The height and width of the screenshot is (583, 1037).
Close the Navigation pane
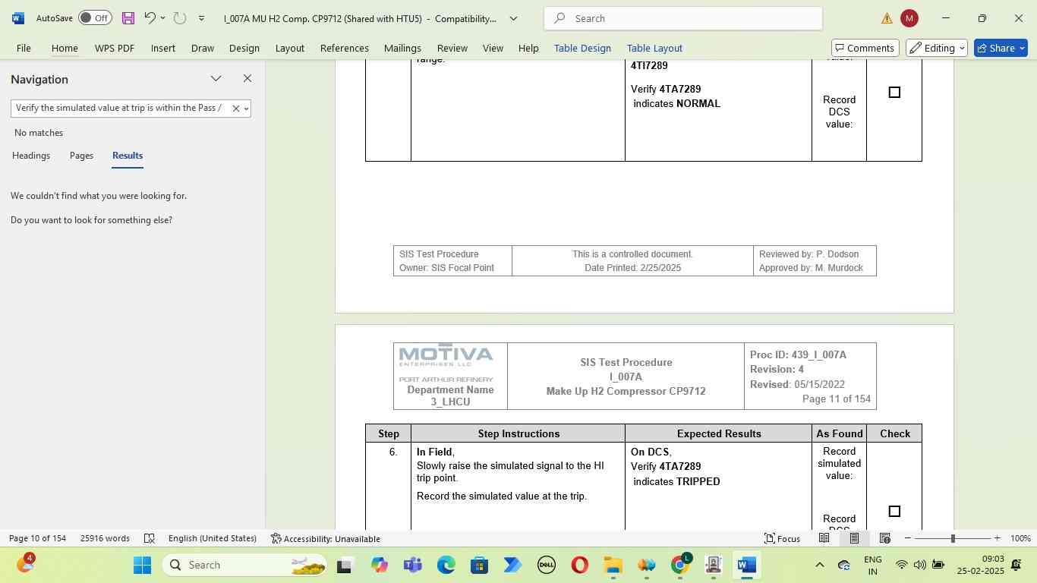pyautogui.click(x=247, y=79)
